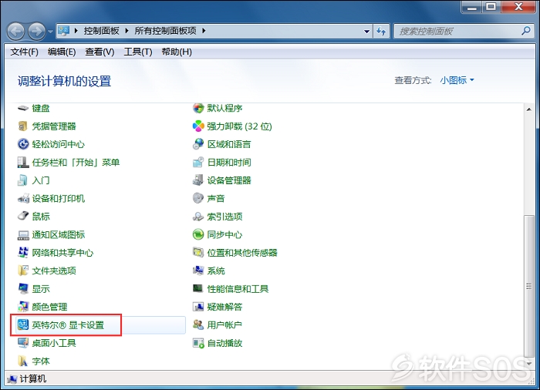
Task: Minimize the control panel window
Action: click(472, 6)
